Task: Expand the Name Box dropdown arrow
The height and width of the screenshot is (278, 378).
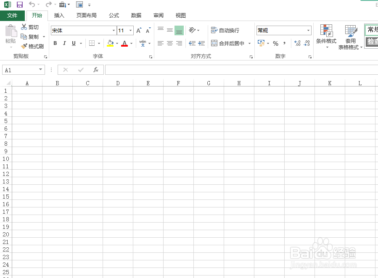Action: click(40, 70)
